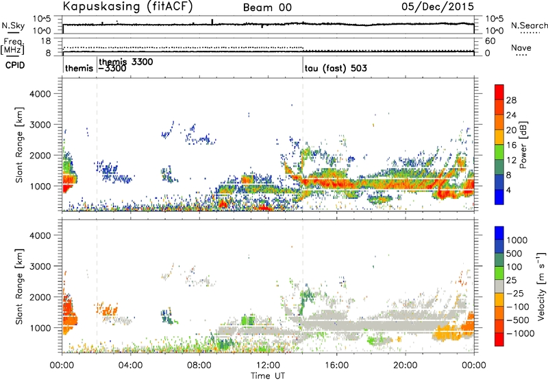Screen dimensions: 548x380
Task: Click the 12:00 time tick label
Action: (268, 366)
